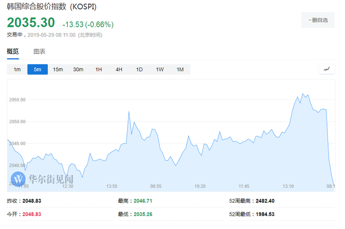Switch chart to 1D interval

(139, 70)
